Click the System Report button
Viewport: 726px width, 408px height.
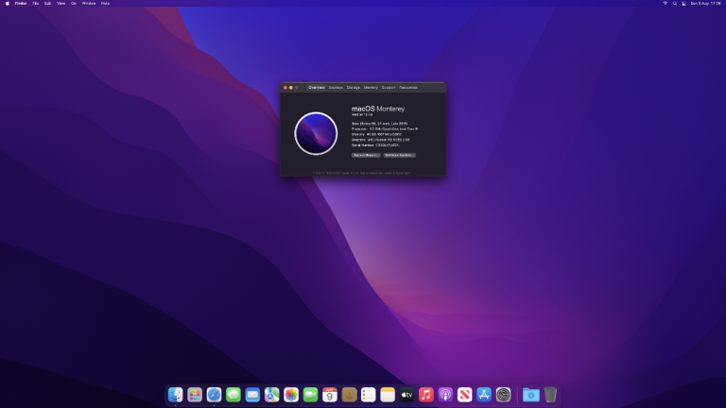[366, 155]
